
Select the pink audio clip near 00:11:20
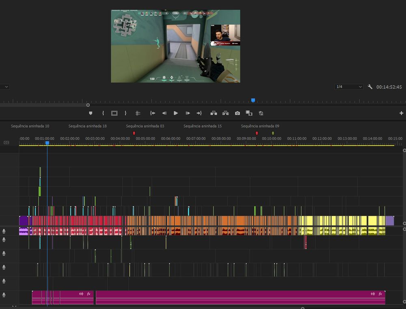[306, 242]
